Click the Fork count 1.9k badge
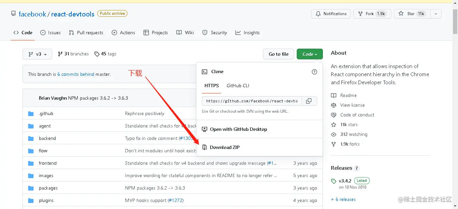Screen dimensions: 458x209 point(381,14)
